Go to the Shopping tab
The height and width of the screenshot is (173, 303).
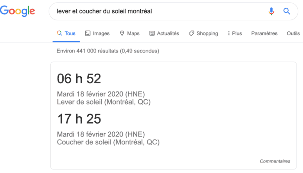203,33
